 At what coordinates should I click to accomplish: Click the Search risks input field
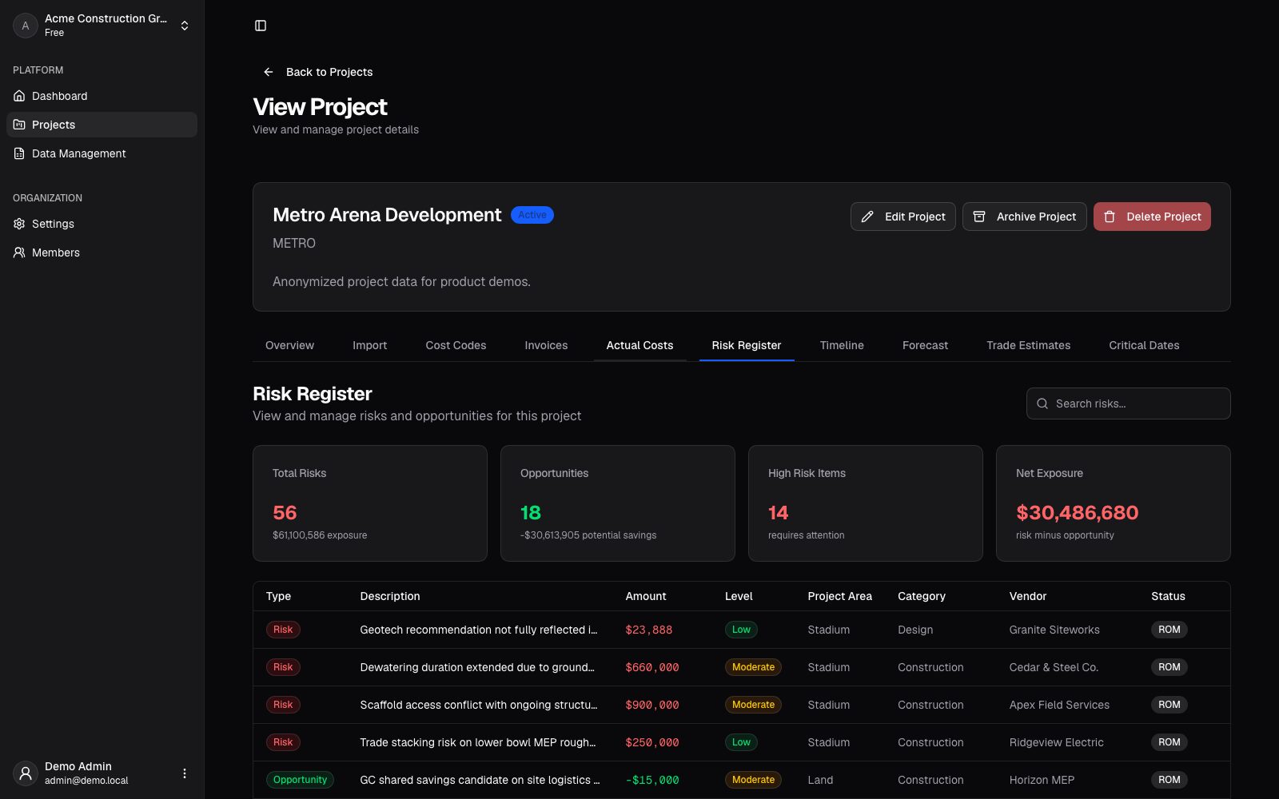pyautogui.click(x=1129, y=403)
